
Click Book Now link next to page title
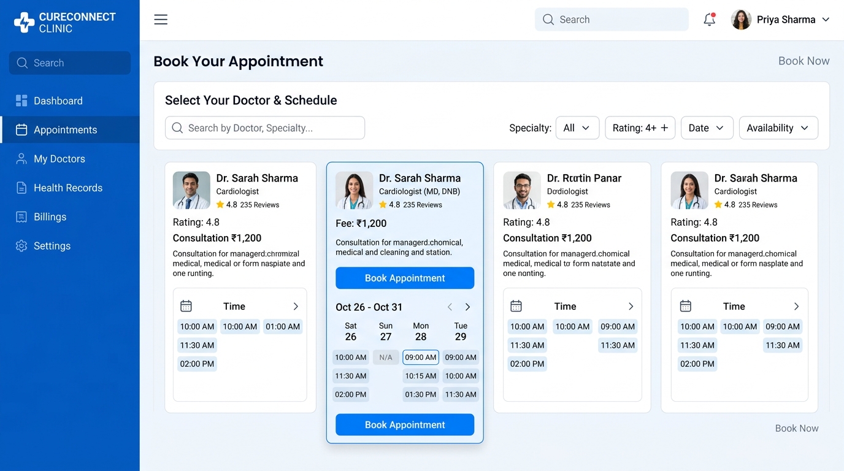point(804,61)
